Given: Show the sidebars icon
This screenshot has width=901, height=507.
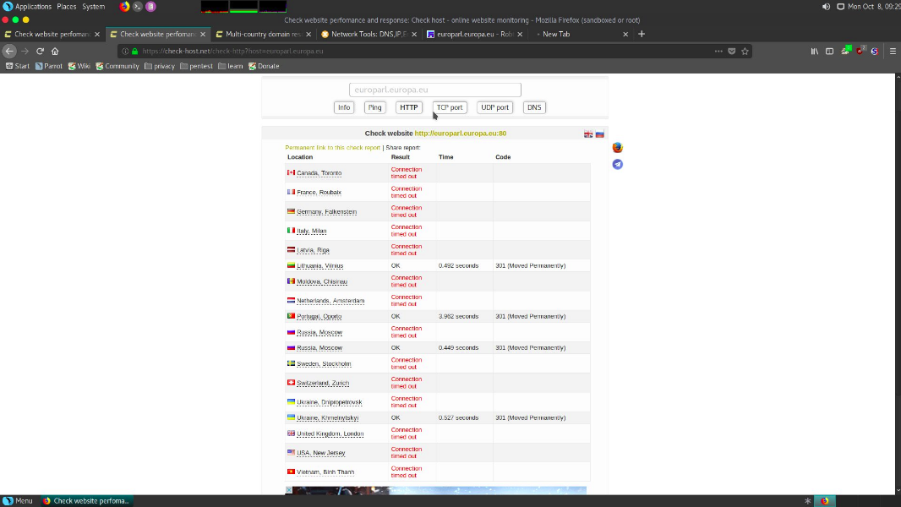Looking at the screenshot, I should coord(830,51).
